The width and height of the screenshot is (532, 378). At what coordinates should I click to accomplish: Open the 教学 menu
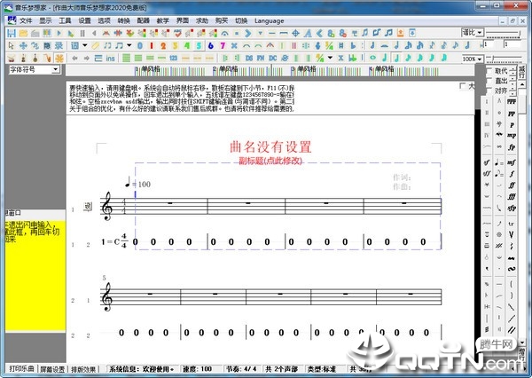163,20
